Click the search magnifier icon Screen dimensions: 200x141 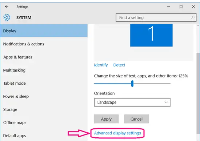193,17
